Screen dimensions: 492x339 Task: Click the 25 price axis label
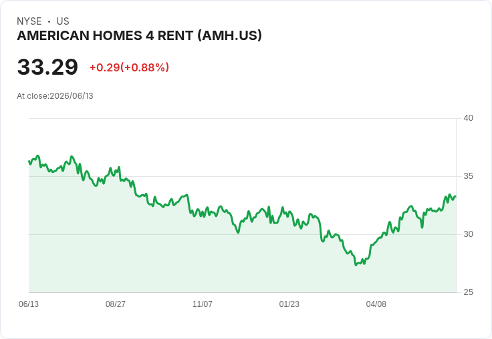pyautogui.click(x=468, y=292)
